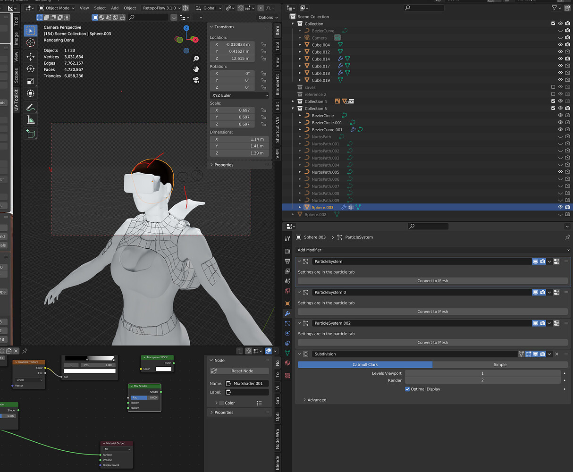Hide Sphere.003 in viewport via eye icon

[560, 207]
